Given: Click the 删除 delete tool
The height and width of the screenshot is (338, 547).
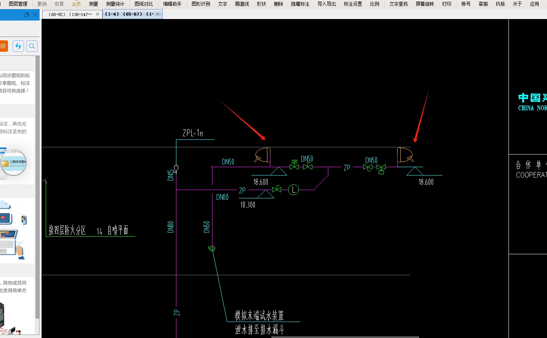Looking at the screenshot, I should [278, 4].
